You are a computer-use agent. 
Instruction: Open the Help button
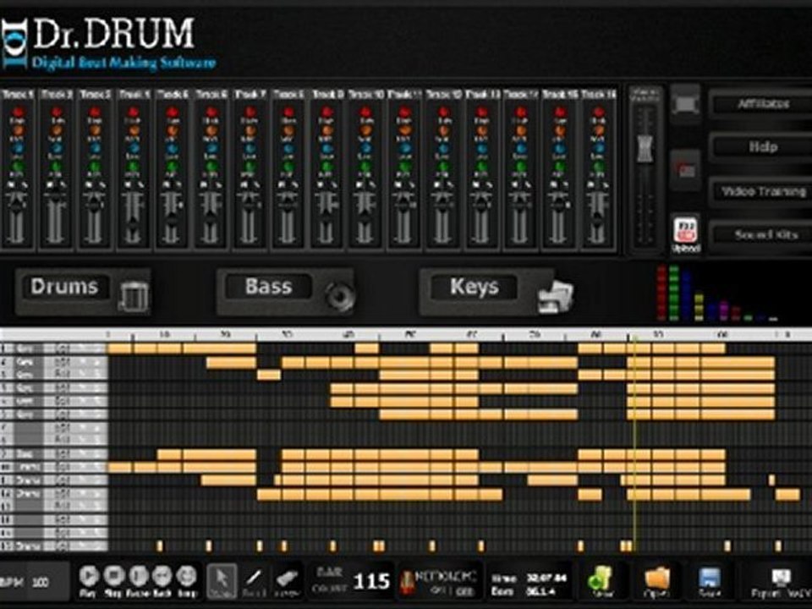point(762,147)
